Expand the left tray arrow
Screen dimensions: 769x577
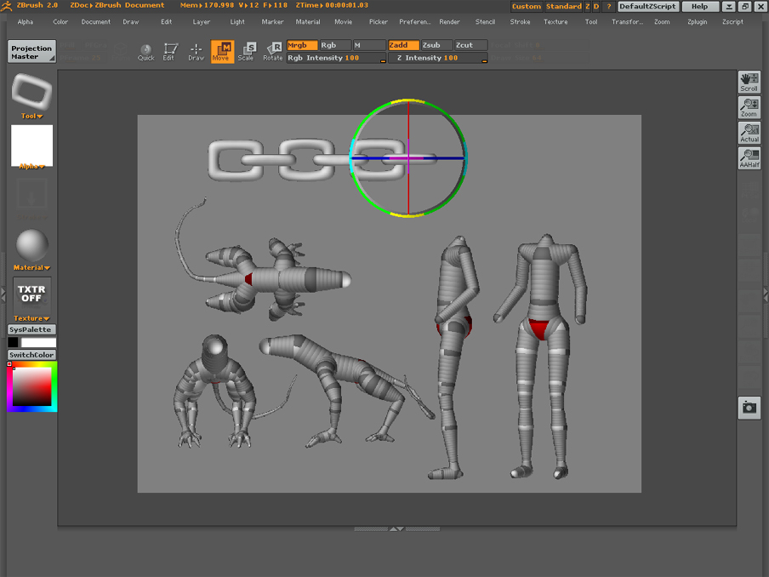coord(3,294)
